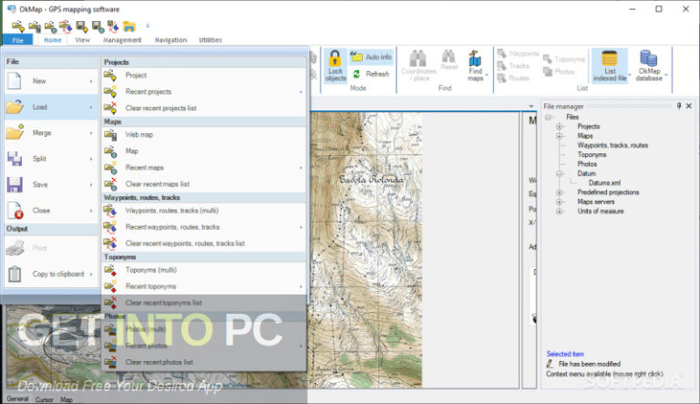The width and height of the screenshot is (700, 404).
Task: Collapse the Datum tree node
Action: pos(559,173)
